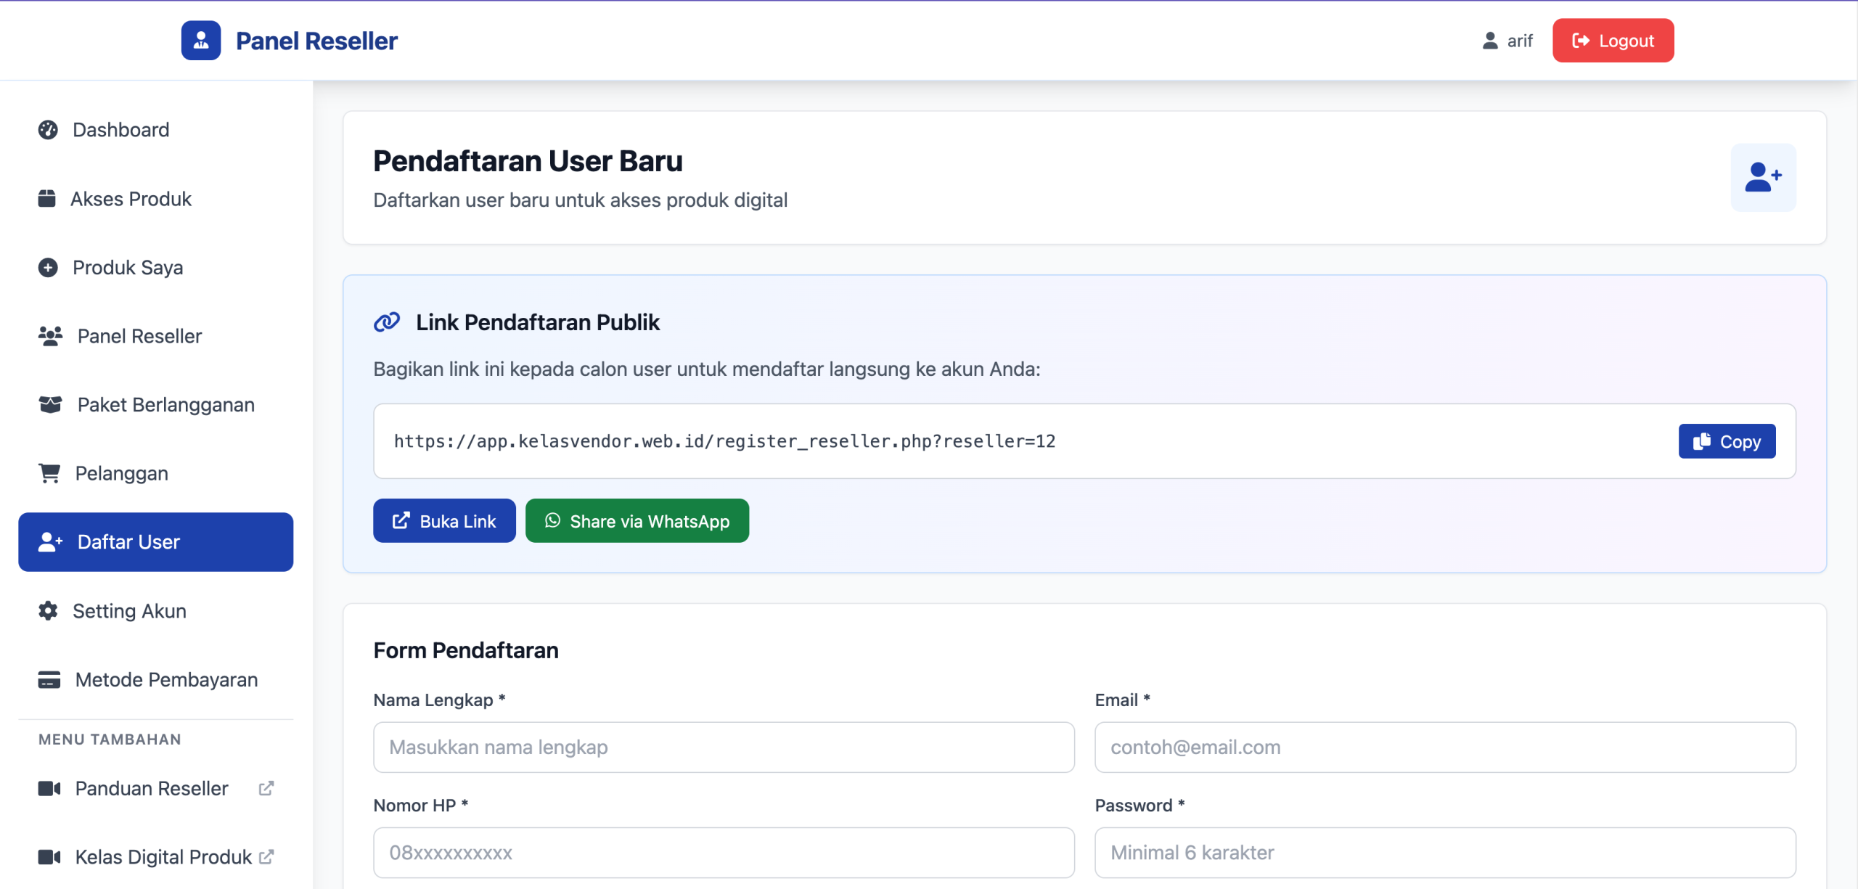Share registration link via WhatsApp
Viewport: 1858px width, 889px height.
pyautogui.click(x=637, y=521)
